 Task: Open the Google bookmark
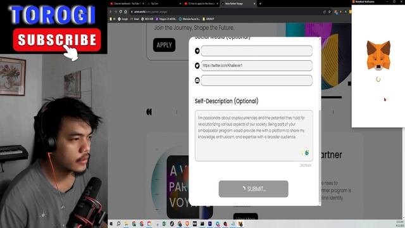(x=123, y=19)
